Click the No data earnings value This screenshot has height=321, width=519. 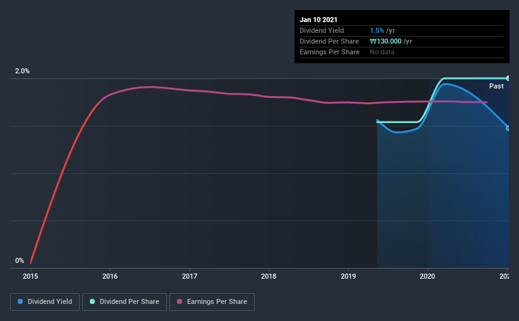pos(382,52)
